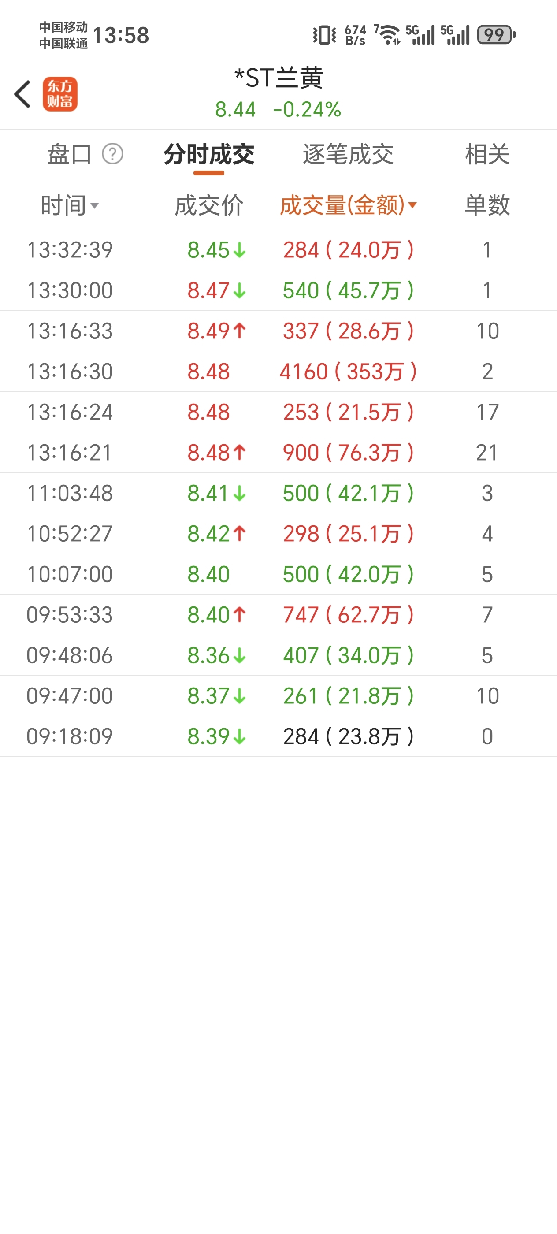Switch to the 盘口 tab

coord(70,154)
